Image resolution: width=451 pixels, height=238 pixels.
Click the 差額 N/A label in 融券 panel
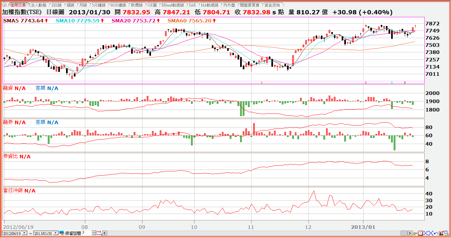(47, 122)
